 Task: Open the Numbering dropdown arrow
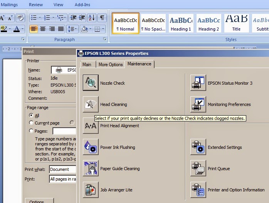(x=53, y=17)
